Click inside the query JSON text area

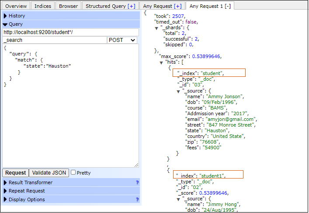[70, 106]
